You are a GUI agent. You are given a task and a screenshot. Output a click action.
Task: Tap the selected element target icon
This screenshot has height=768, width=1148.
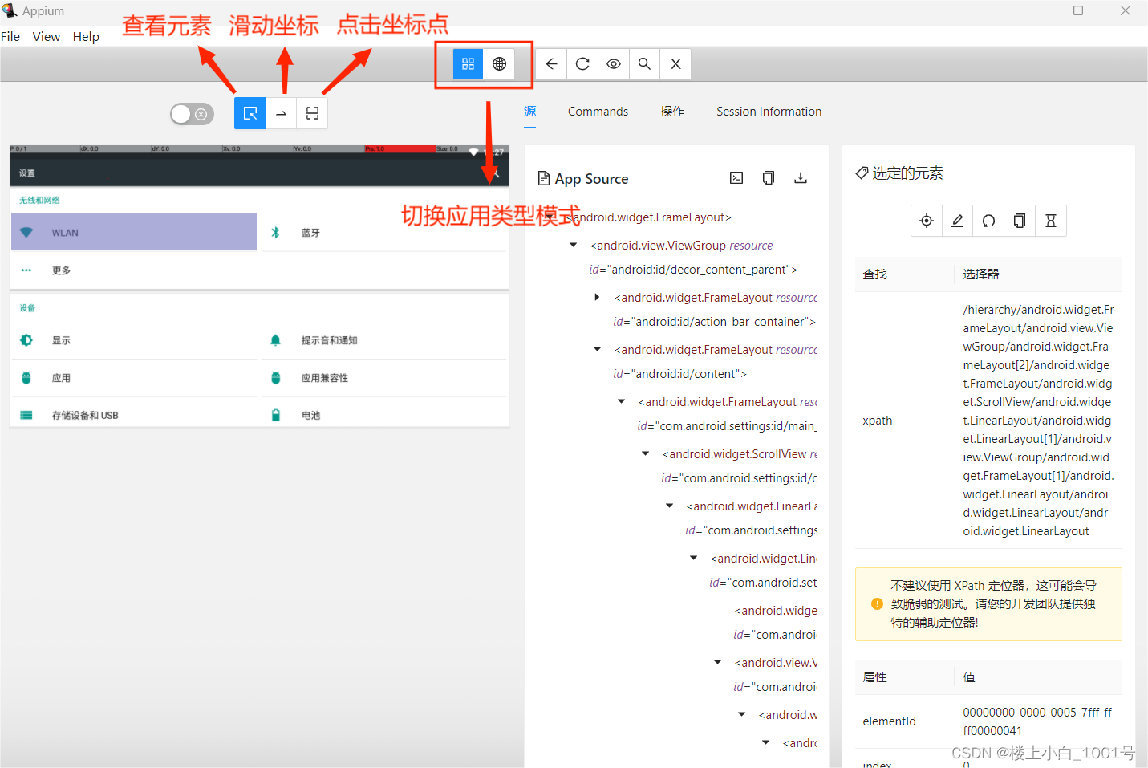(927, 221)
